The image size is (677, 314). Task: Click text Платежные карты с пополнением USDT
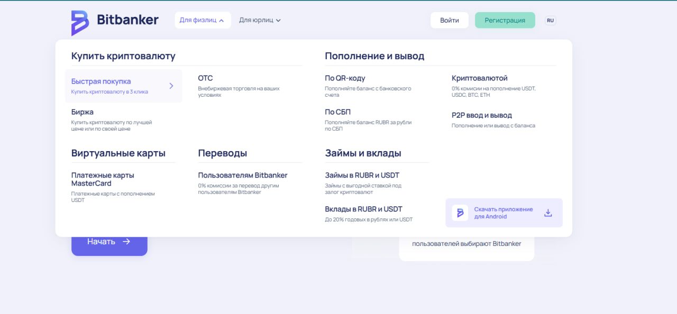click(113, 197)
